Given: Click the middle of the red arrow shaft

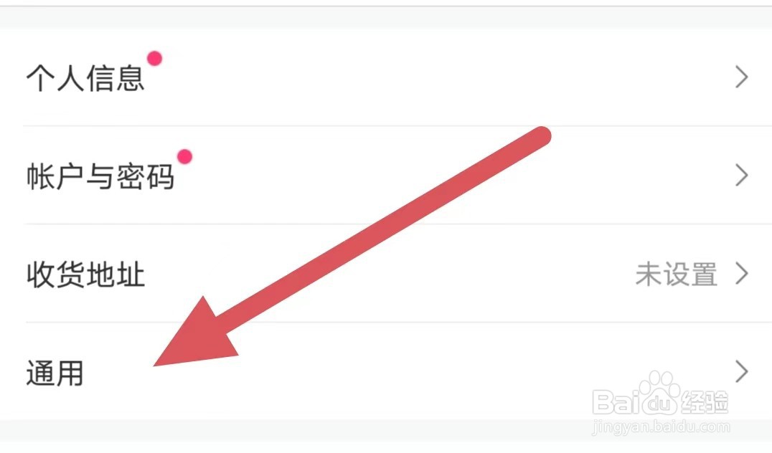Looking at the screenshot, I should point(379,232).
